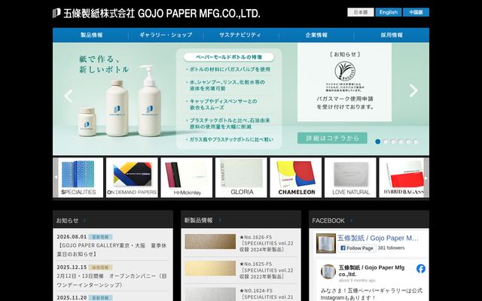Click the Facebook post author avatar
Viewport: 482px width, 301px height.
pyautogui.click(x=328, y=272)
